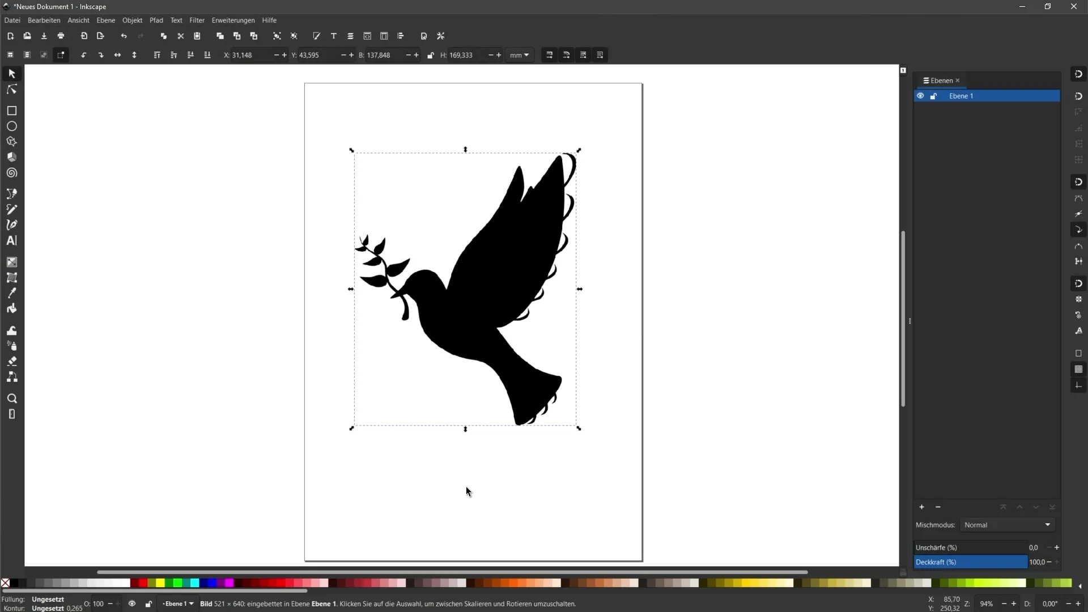Select the Zoom tool
1088x612 pixels.
[x=11, y=398]
